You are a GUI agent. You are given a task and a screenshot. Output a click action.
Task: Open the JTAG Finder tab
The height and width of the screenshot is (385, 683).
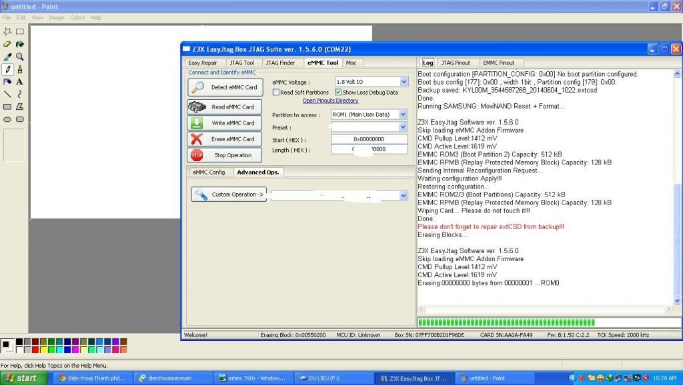click(x=281, y=63)
